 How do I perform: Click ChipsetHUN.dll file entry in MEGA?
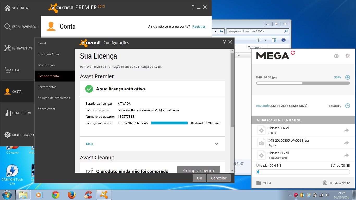pos(303,130)
